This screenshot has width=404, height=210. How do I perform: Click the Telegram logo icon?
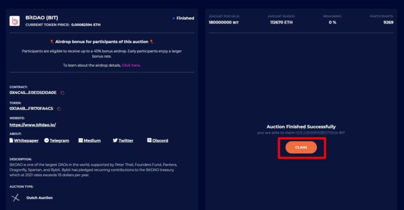point(46,140)
